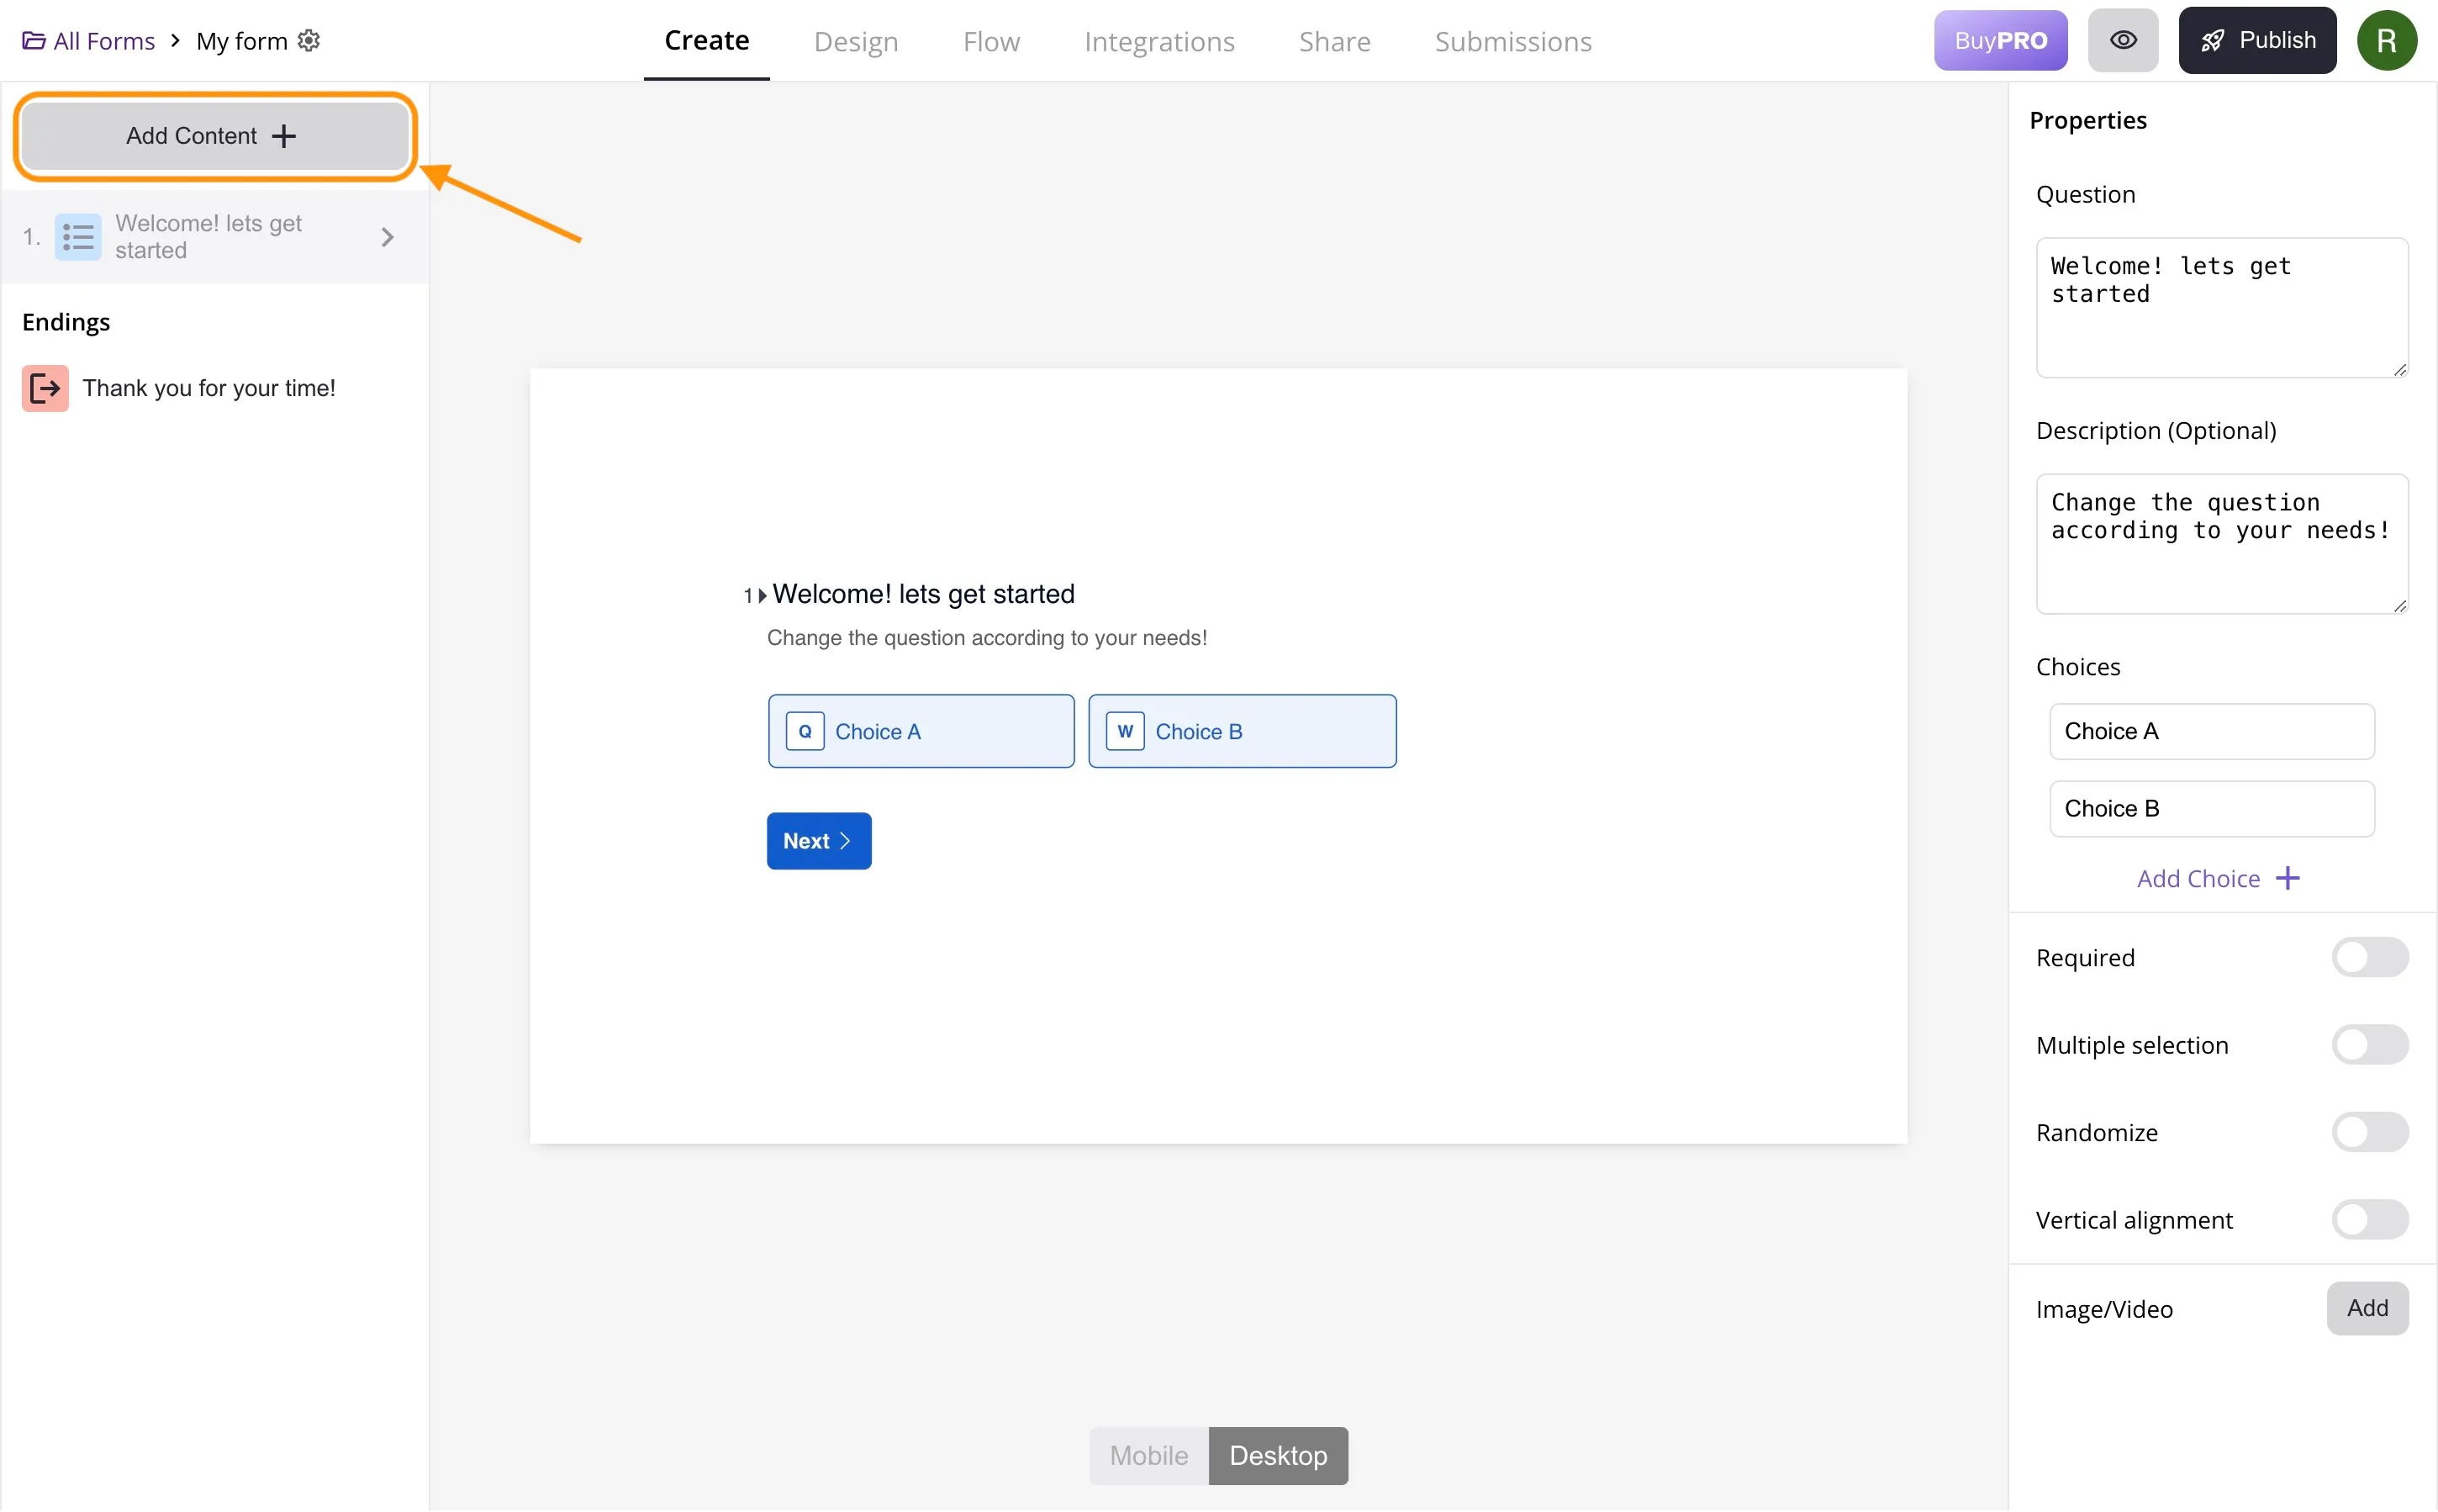This screenshot has width=2438, height=1512.
Task: Click the ending exit icon
Action: 45,388
